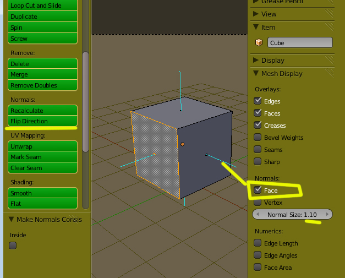Image resolution: width=345 pixels, height=278 pixels.
Task: Run the Screw tool
Action: pyautogui.click(x=42, y=39)
